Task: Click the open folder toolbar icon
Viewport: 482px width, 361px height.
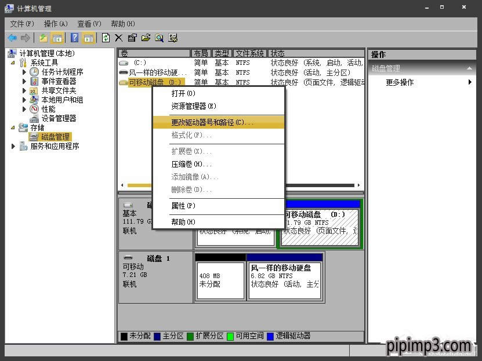Action: (x=147, y=38)
